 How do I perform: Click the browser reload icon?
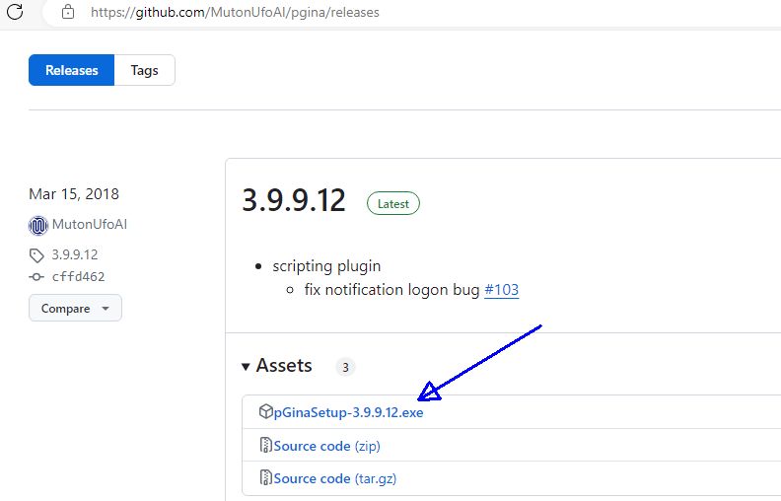coord(15,12)
